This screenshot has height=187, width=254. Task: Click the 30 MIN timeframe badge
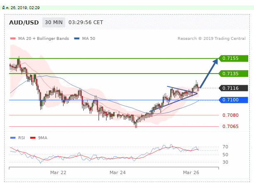pos(54,22)
